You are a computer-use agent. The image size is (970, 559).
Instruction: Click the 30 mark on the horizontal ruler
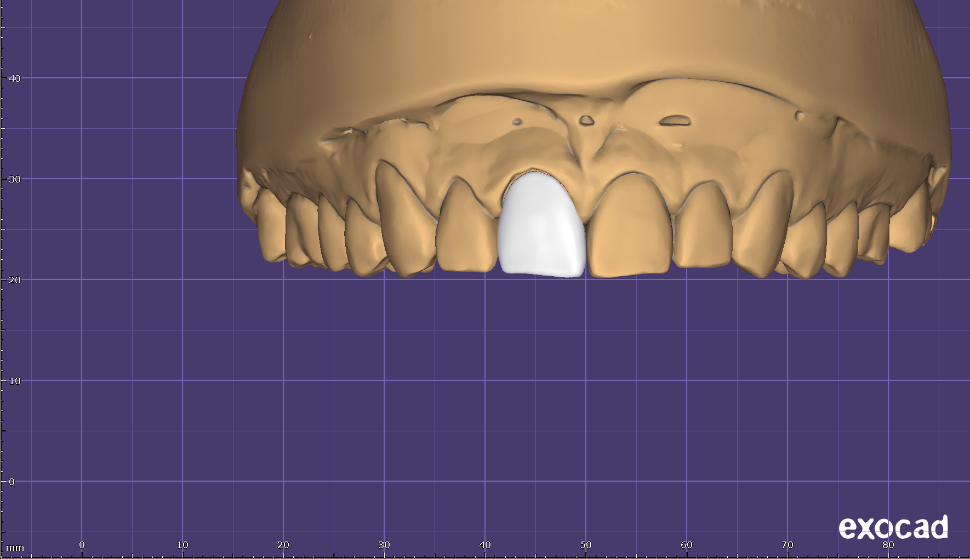(384, 545)
